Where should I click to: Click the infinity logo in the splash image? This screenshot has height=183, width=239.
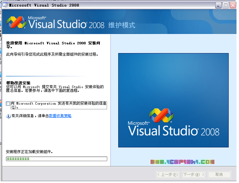click(x=161, y=116)
